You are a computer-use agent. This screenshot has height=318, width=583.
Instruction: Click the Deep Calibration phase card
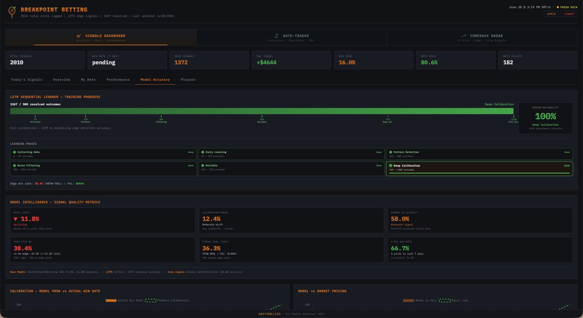click(480, 169)
